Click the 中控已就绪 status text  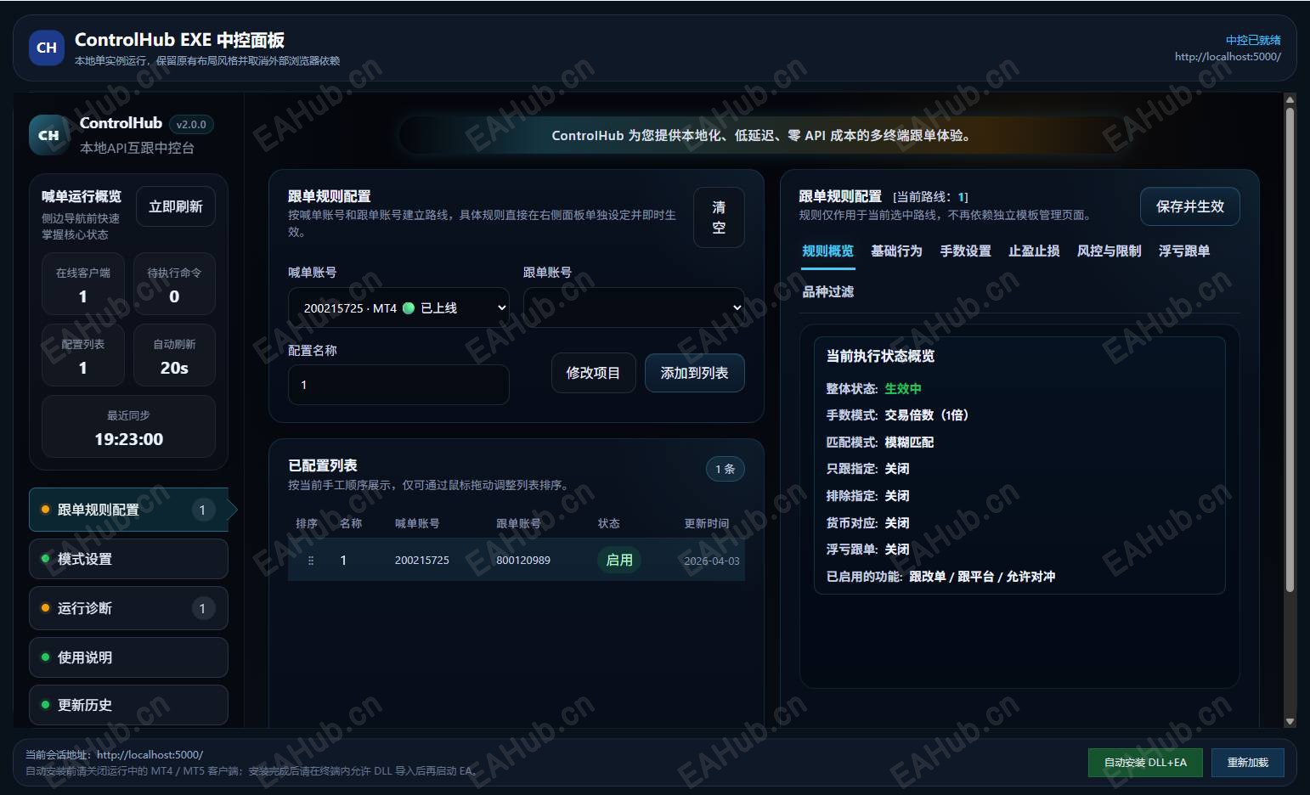(1253, 40)
